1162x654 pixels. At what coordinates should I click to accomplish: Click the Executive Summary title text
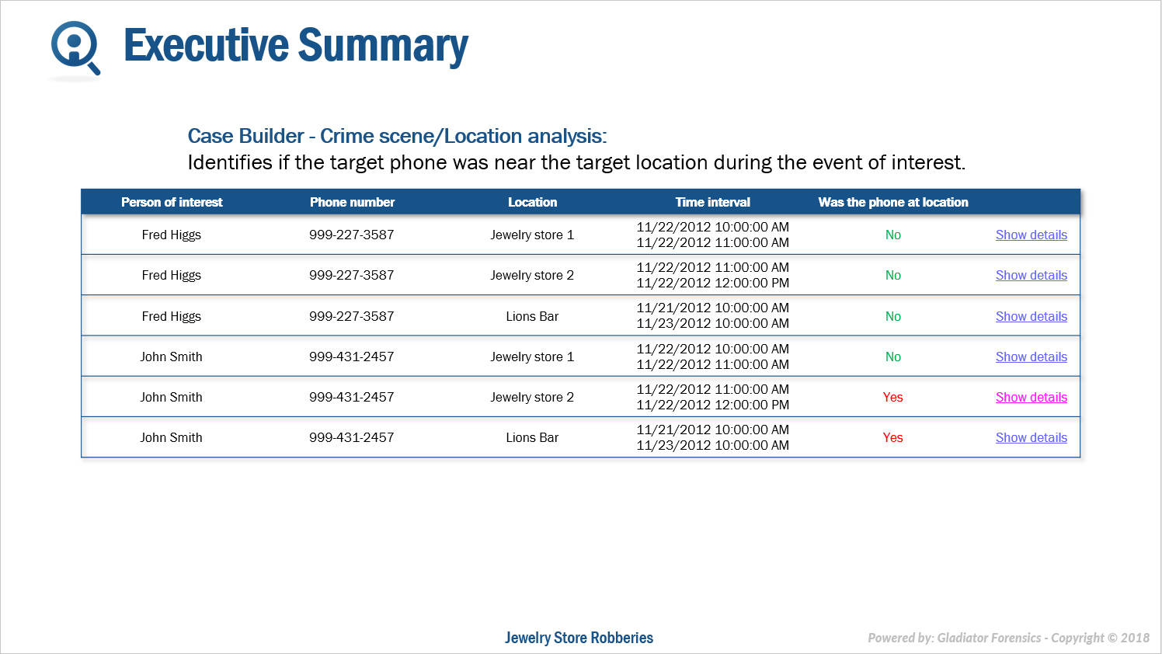pos(296,45)
